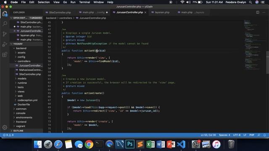269x151 pixels.
Task: Click controllers in the breadcrumb path
Action: 66,18
